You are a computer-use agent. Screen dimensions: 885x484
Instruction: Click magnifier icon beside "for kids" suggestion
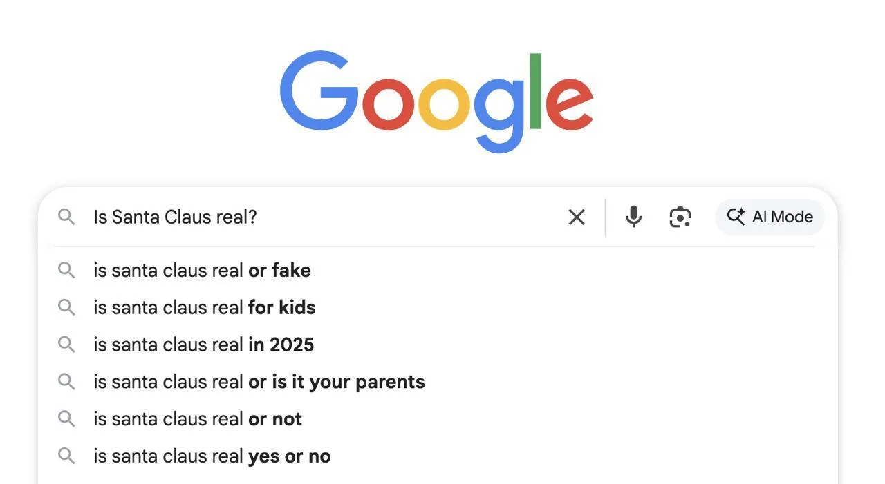[66, 307]
